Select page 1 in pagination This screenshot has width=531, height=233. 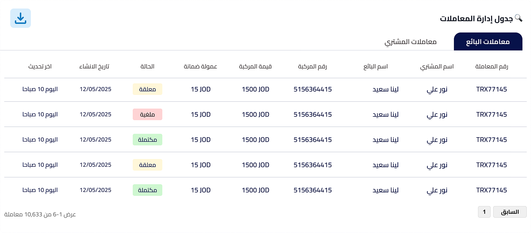(x=484, y=212)
